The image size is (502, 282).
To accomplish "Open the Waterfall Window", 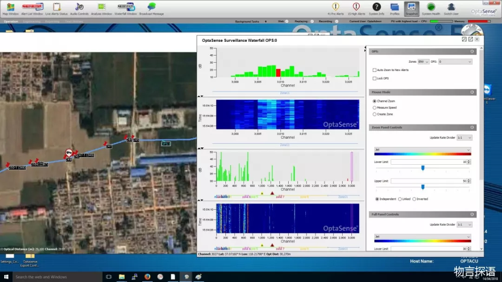I will 125,9.
